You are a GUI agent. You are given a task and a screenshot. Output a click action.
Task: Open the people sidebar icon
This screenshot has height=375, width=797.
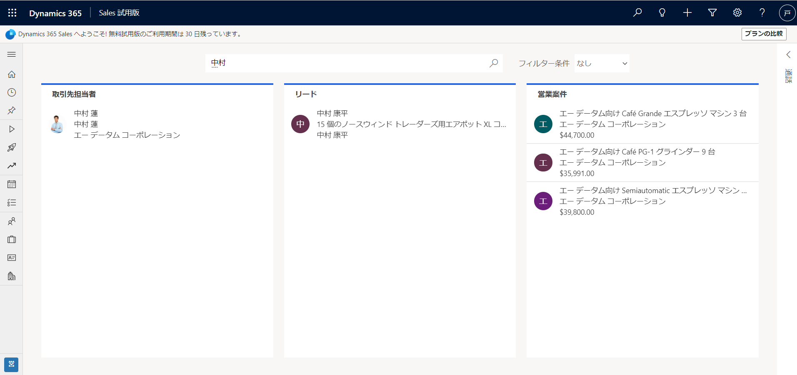click(12, 221)
